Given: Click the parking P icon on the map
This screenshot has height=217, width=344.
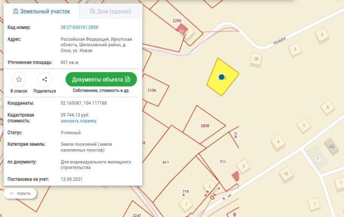Looking at the screenshot, I should coord(318,158).
